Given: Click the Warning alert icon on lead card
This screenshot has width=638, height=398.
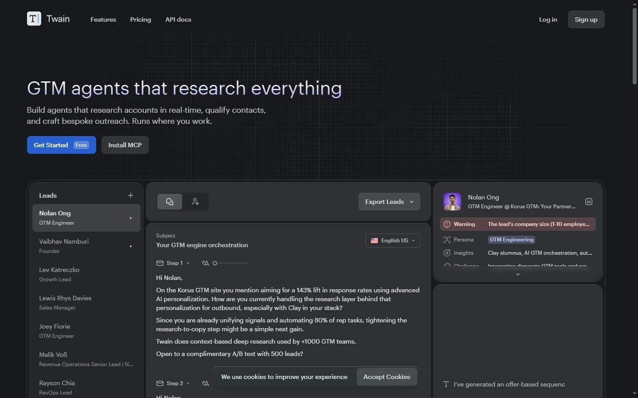Looking at the screenshot, I should coord(447,224).
